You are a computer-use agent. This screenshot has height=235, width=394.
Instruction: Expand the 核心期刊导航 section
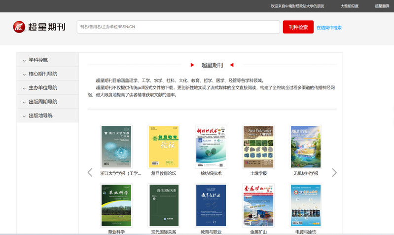[x=47, y=74]
